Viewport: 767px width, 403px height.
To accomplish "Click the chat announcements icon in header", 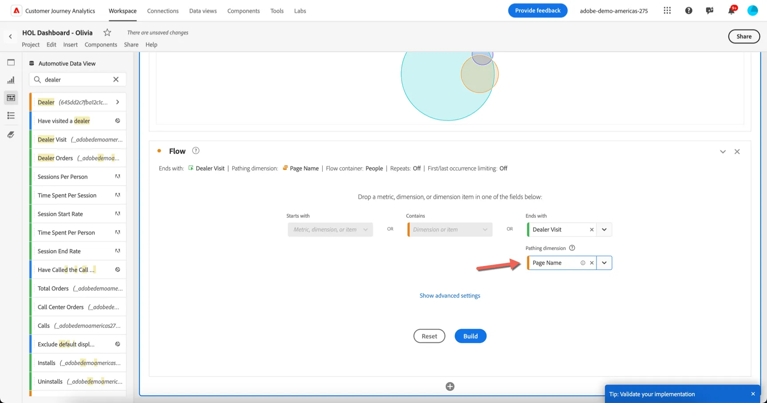I will click(710, 11).
